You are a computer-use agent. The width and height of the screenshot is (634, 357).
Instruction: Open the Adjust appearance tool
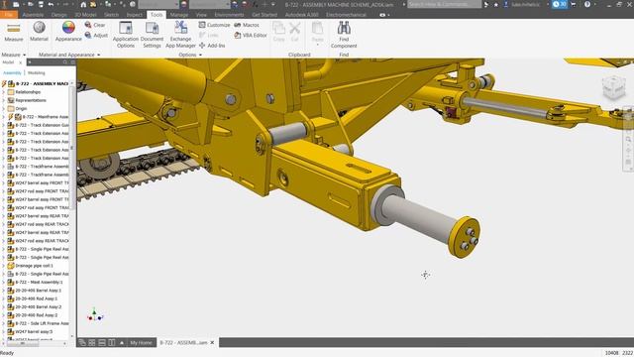click(x=96, y=36)
